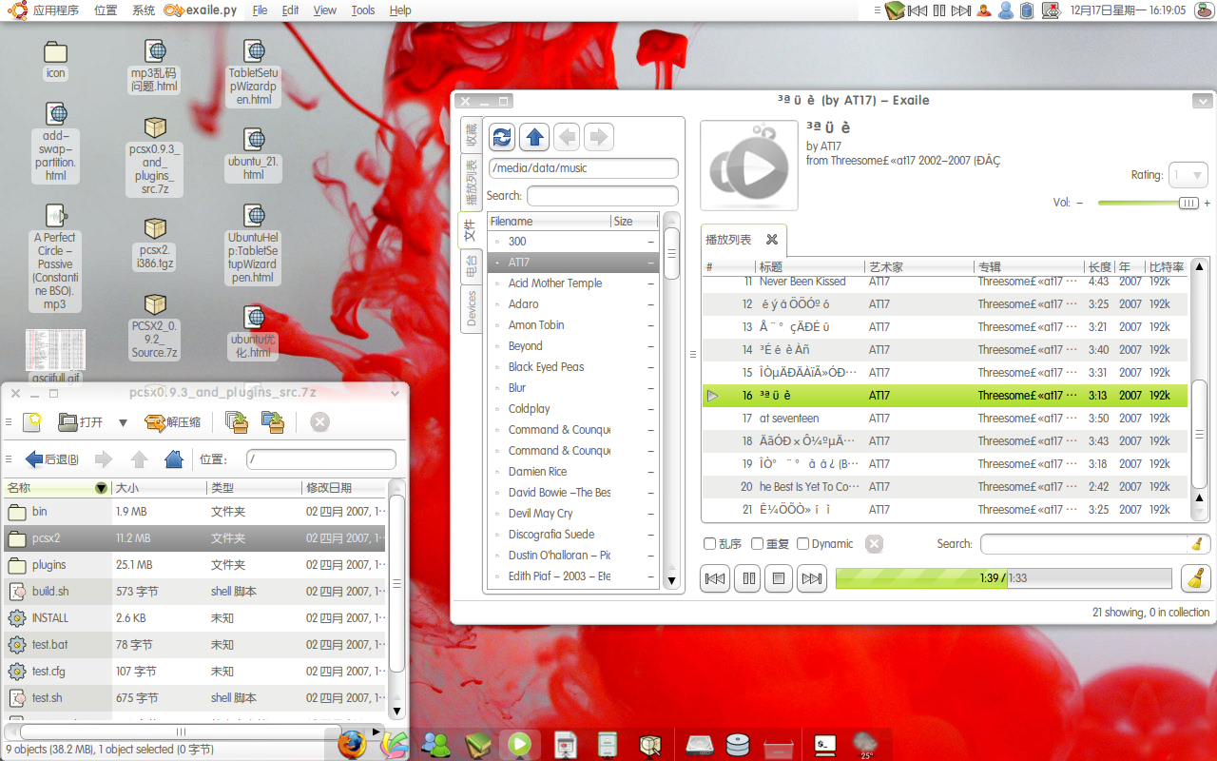Switch to the Devices side tab
The height and width of the screenshot is (761, 1217).
point(471,310)
